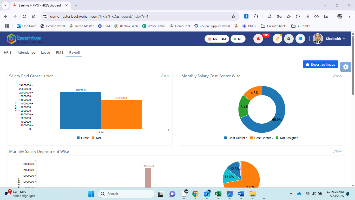The image size is (355, 200).
Task: Launch Excel from the Windows taskbar
Action: [218, 194]
